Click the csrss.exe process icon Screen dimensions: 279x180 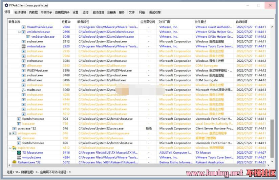point(14,129)
